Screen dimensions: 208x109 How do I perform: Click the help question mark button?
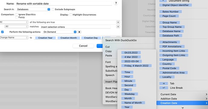tap(116, 3)
